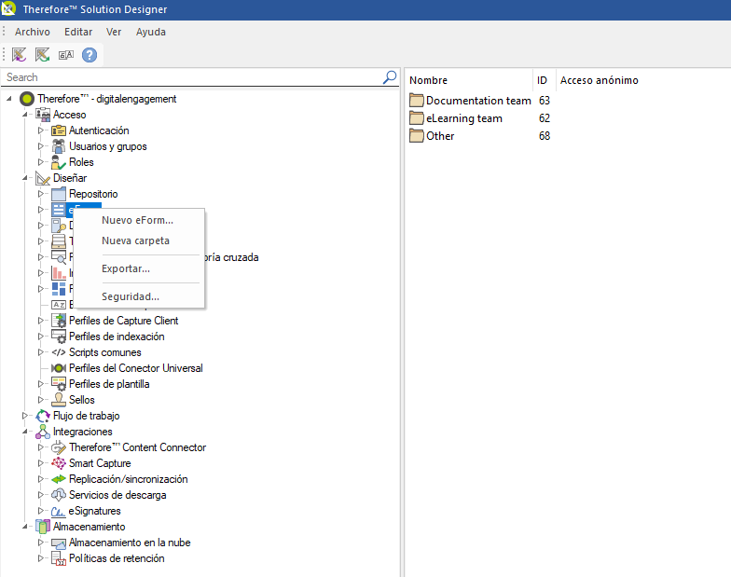731x577 pixels.
Task: Click the language toolbar icon
Action: tap(66, 55)
